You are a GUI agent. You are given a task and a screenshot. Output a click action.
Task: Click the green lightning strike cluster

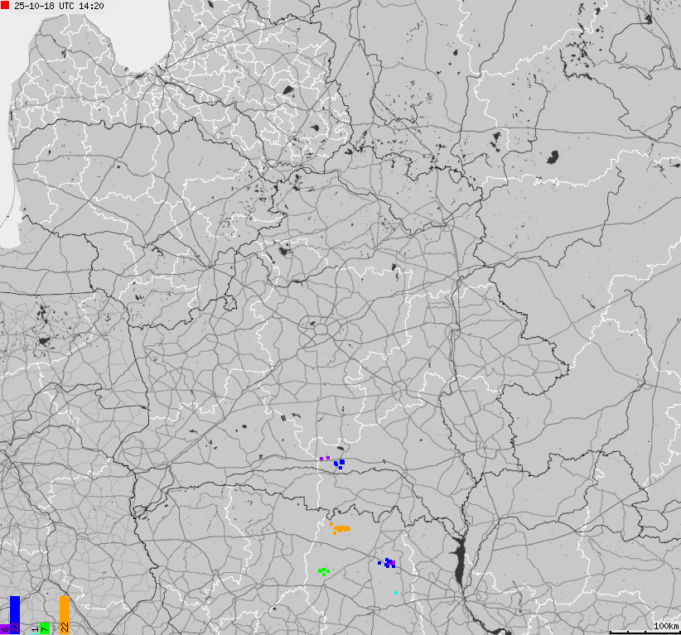[323, 571]
